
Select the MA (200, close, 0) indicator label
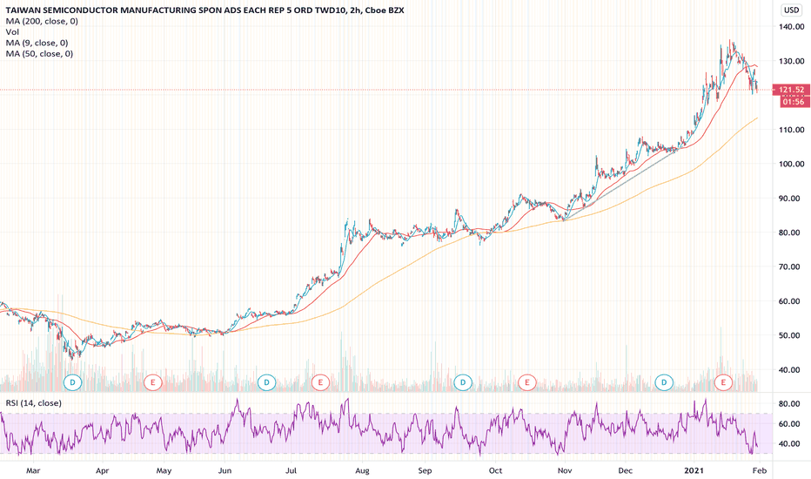(x=42, y=21)
